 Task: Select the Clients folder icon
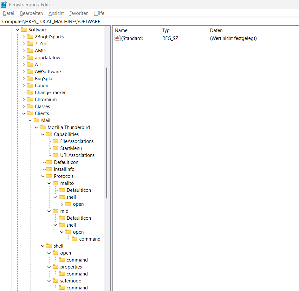point(30,113)
